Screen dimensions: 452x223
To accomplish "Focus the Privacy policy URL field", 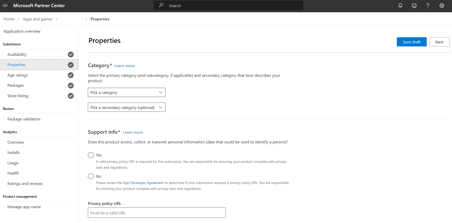I will click(157, 213).
